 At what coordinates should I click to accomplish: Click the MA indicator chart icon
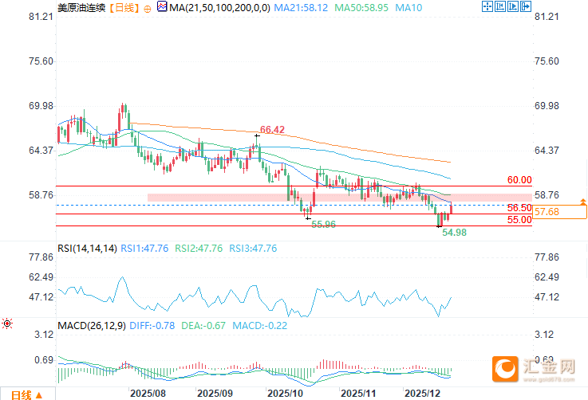(x=162, y=6)
